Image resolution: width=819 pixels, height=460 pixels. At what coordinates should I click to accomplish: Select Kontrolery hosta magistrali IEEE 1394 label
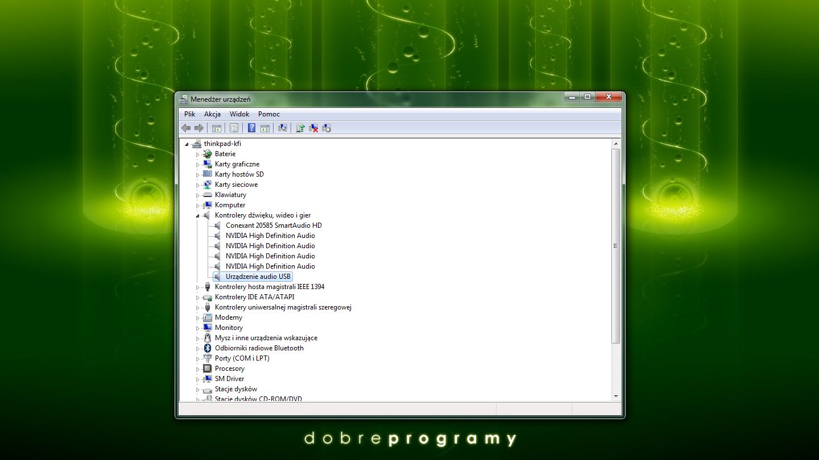270,287
